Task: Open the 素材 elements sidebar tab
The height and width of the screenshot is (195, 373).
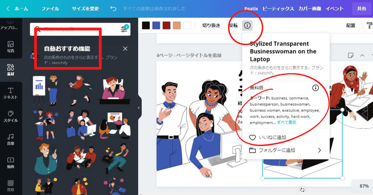Action: [10, 70]
